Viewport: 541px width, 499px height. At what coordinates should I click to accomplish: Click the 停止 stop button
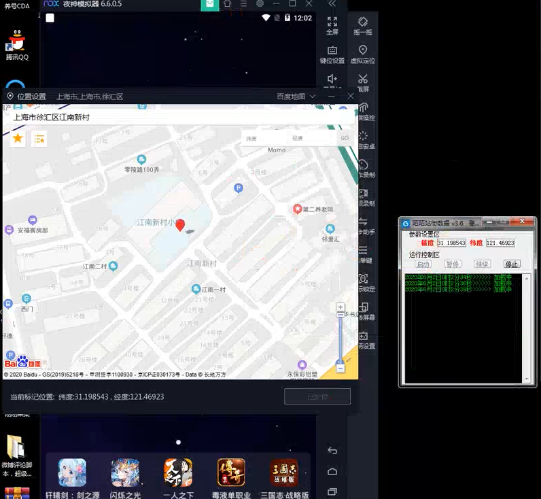[x=511, y=264]
